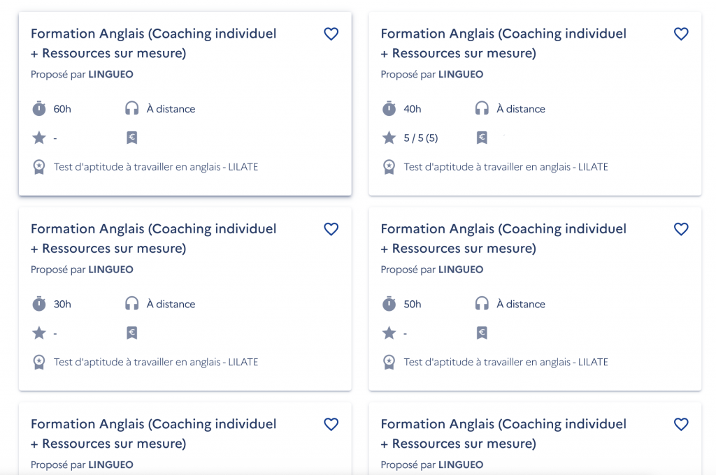Open the 50h Formation Anglais course title
Viewport: 716px width, 475px height.
[x=503, y=239]
